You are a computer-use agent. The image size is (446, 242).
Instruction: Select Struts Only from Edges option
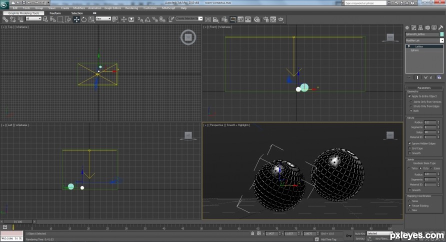pyautogui.click(x=410, y=106)
